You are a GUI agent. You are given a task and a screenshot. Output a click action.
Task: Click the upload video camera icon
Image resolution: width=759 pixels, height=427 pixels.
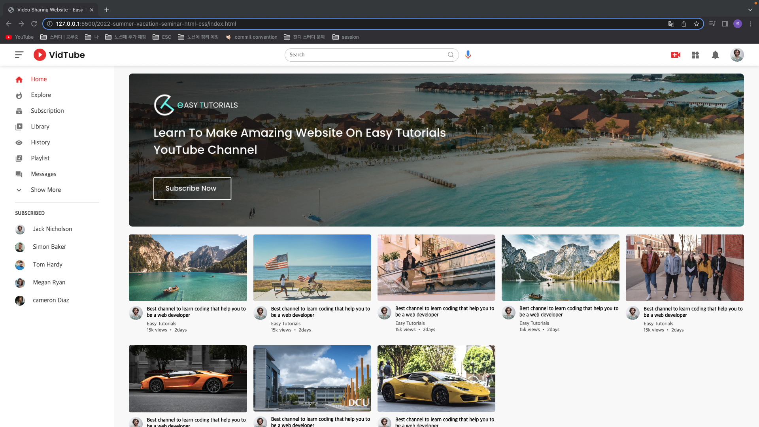[676, 55]
